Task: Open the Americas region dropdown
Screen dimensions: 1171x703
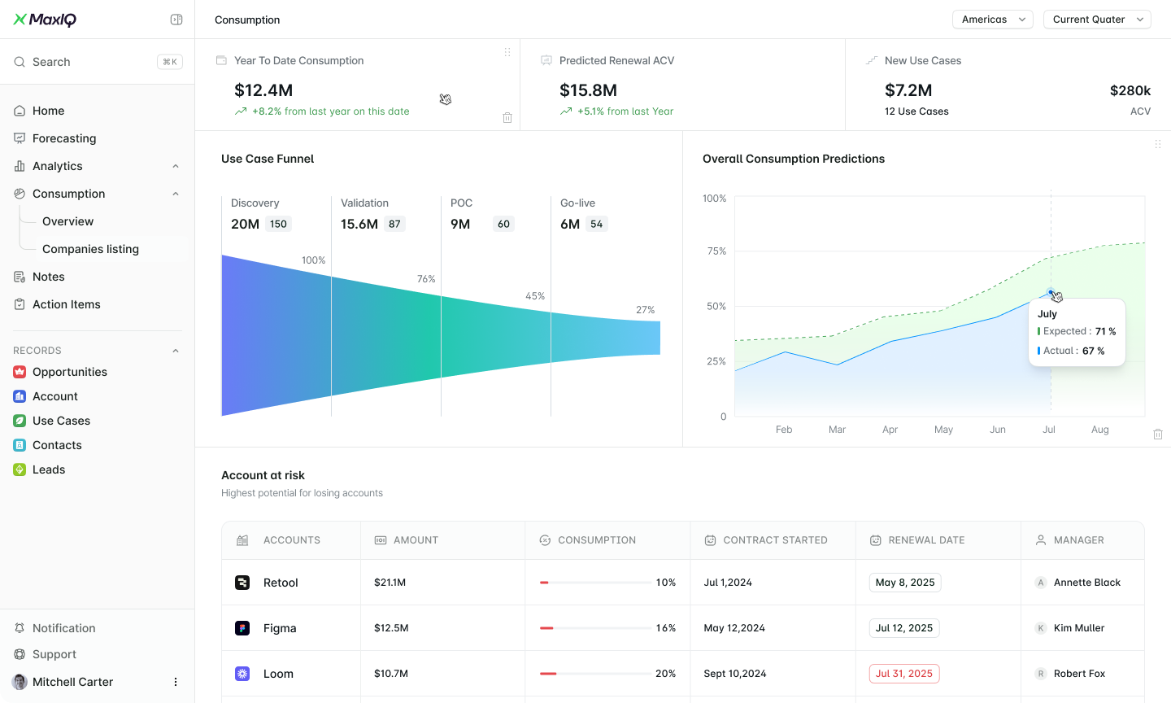Action: point(992,19)
